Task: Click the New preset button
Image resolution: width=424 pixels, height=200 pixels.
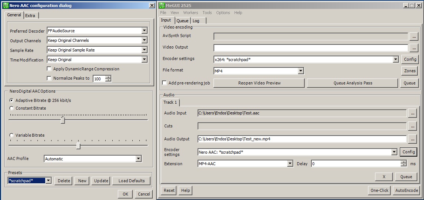Action: coord(82,181)
